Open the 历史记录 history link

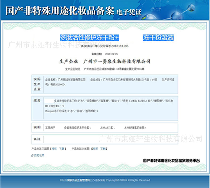click(39, 155)
